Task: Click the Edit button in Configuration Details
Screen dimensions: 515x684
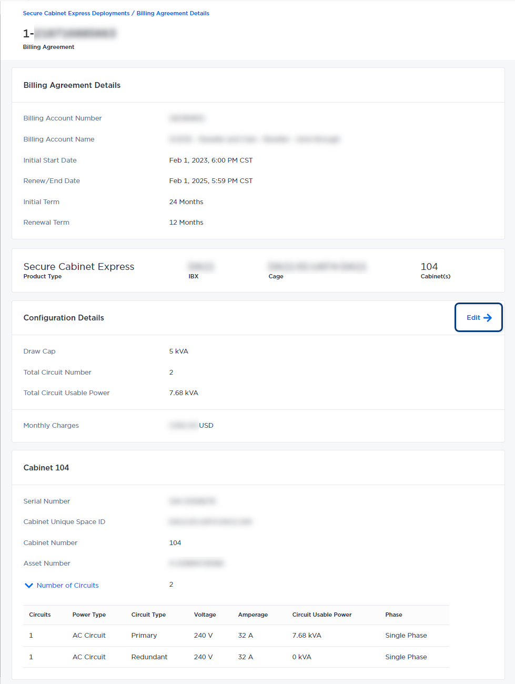Action: tap(479, 317)
